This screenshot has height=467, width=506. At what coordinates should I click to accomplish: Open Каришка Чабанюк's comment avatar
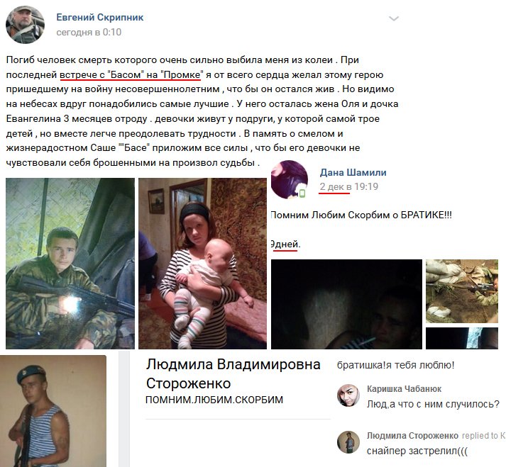coord(348,395)
